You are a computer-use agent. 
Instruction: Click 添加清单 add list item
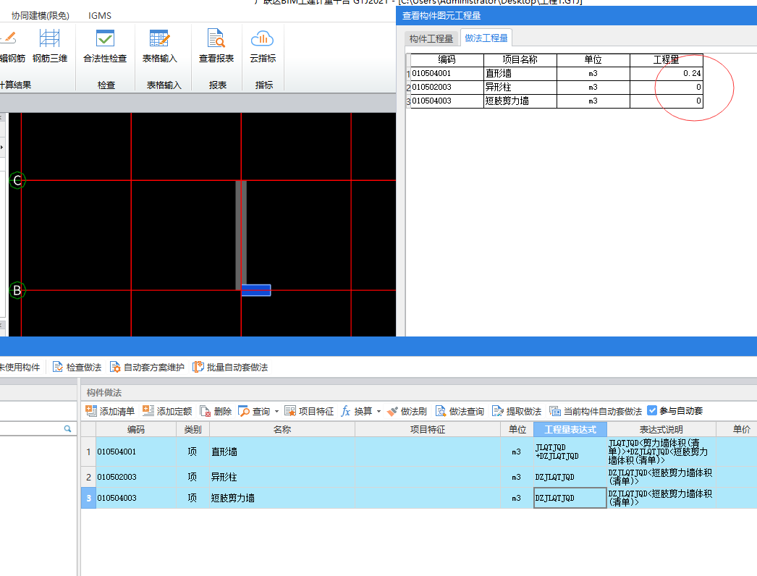click(110, 411)
